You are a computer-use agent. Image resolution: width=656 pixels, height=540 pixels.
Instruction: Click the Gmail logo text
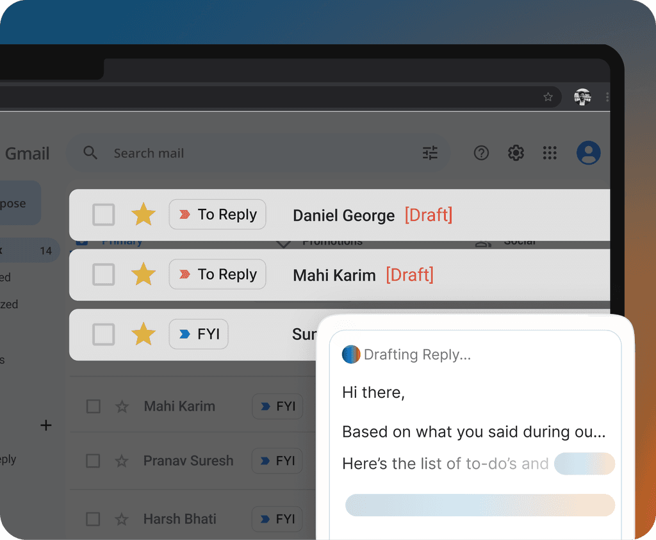point(27,154)
